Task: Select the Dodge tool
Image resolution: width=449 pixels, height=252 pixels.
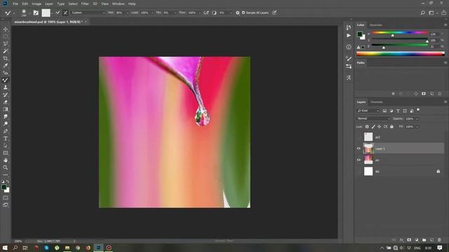Action: pyautogui.click(x=6, y=124)
